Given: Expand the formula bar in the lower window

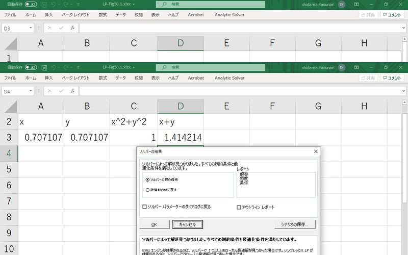Looking at the screenshot, I should pos(403,91).
